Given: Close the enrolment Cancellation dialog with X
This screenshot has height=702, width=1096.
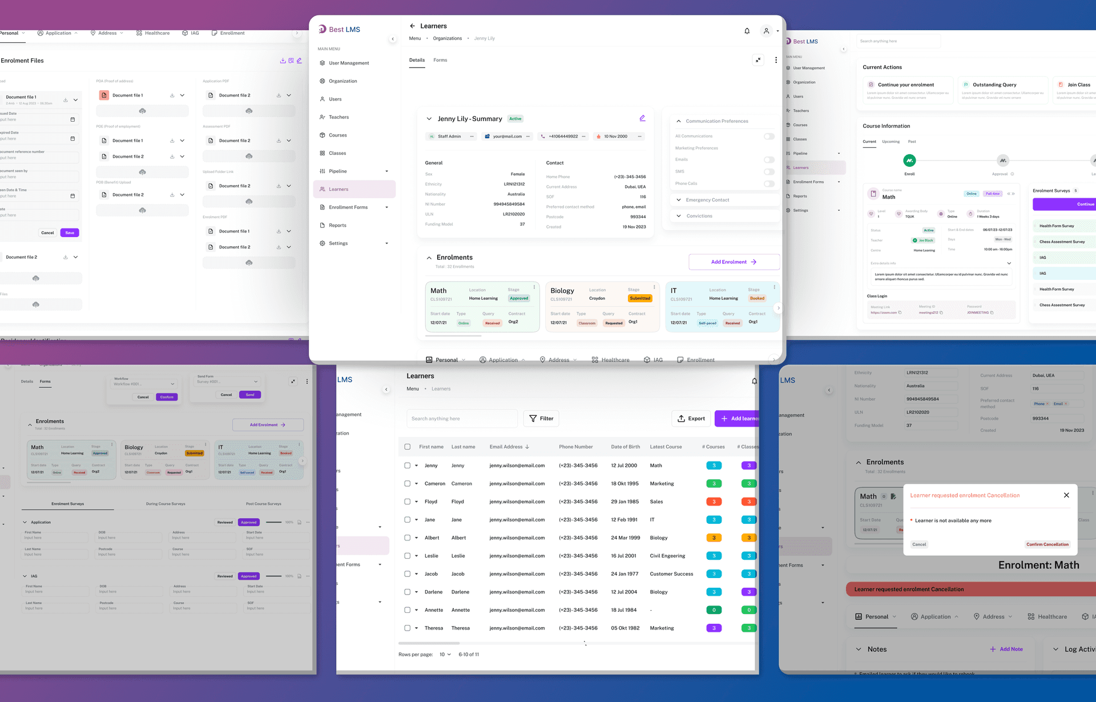Looking at the screenshot, I should (1066, 495).
